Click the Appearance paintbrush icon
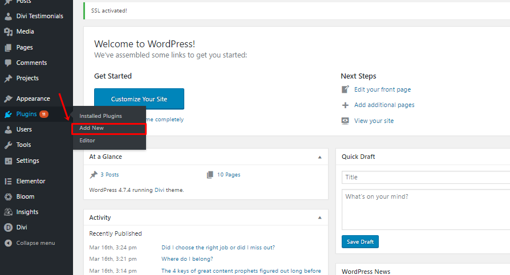Image resolution: width=510 pixels, height=275 pixels. [8, 98]
